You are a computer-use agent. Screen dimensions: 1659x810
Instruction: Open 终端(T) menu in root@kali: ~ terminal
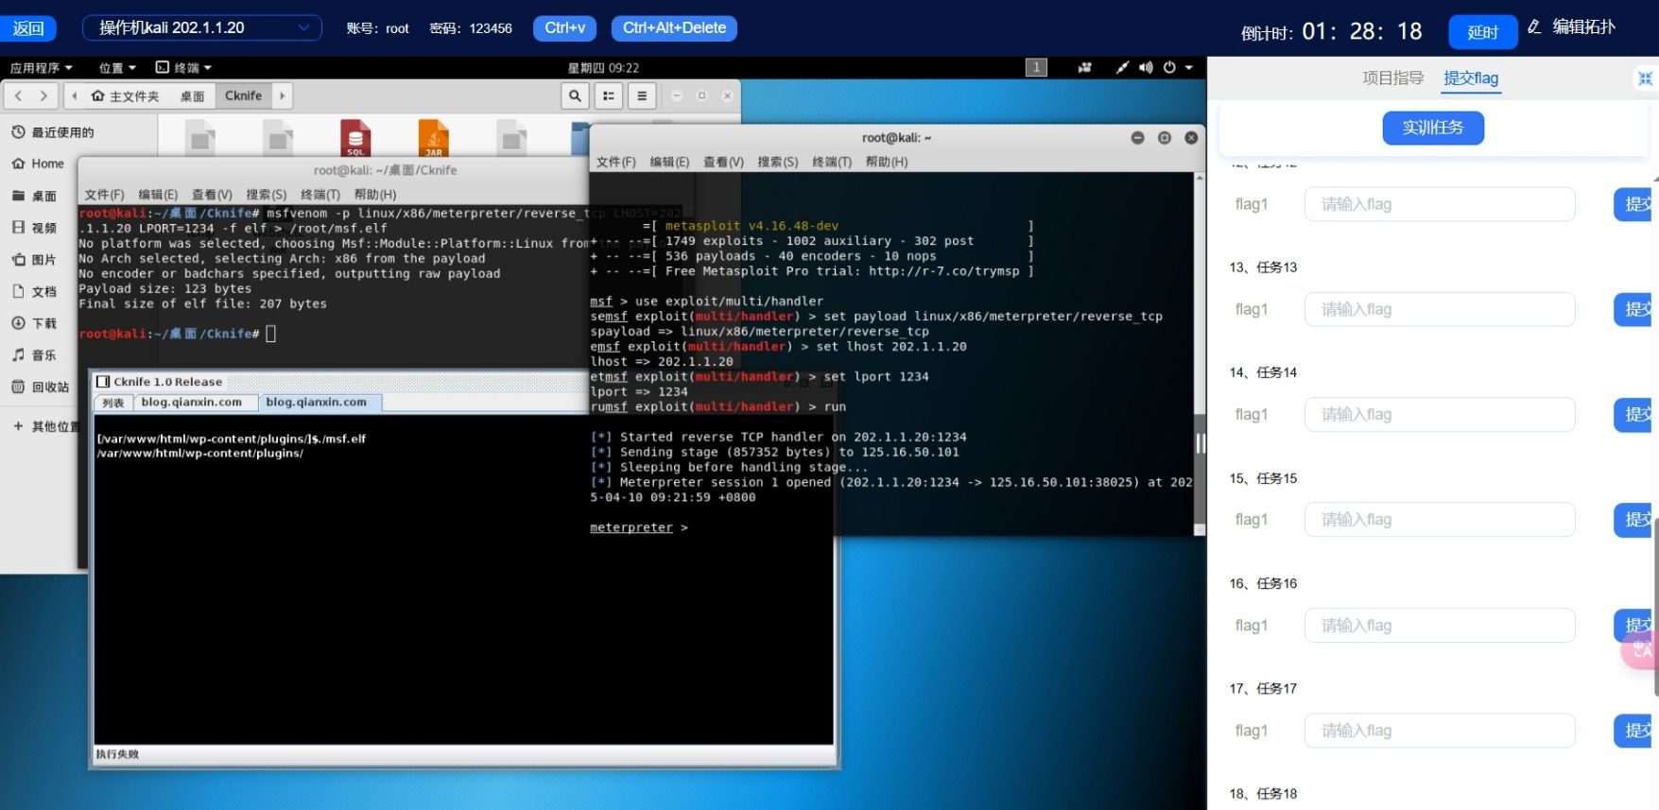tap(832, 163)
